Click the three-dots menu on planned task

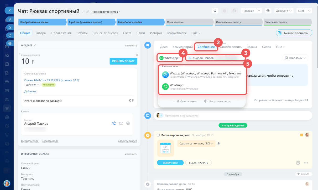coord(306,163)
